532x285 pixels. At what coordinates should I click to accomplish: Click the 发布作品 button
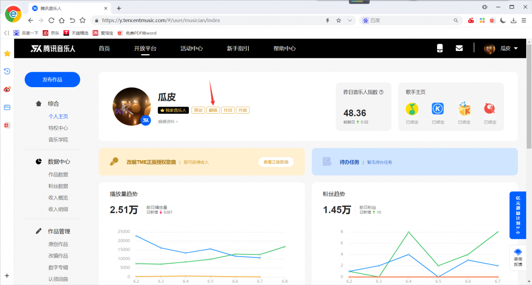click(x=52, y=79)
